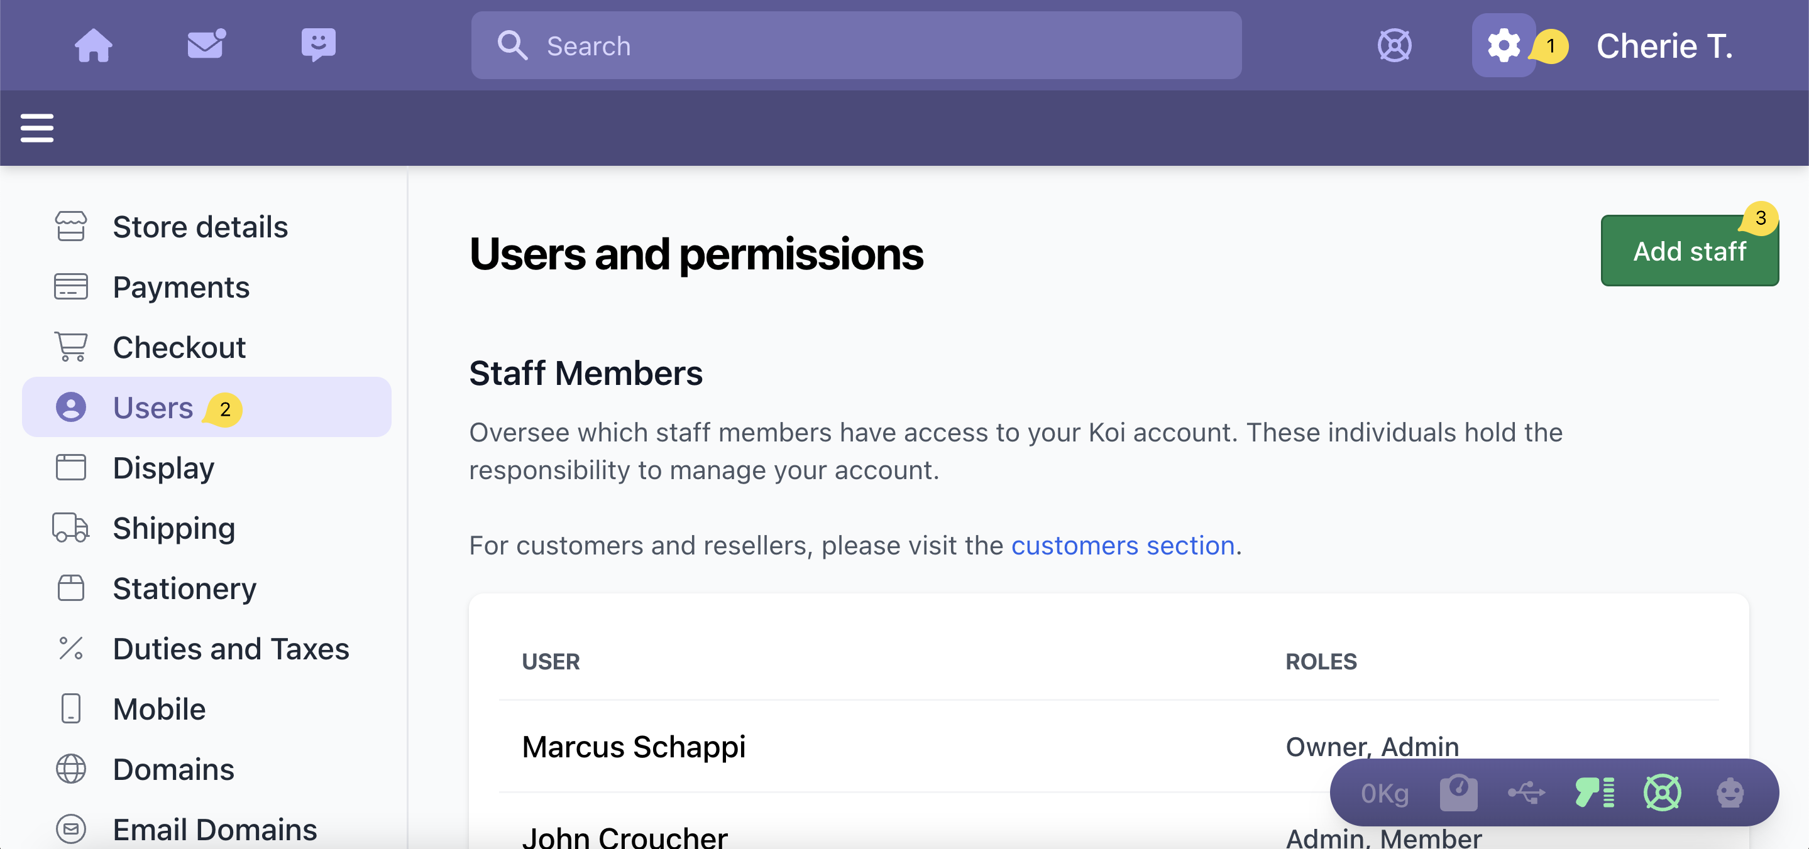
Task: Click the weighing scale icon in floating bar
Action: pos(1458,793)
